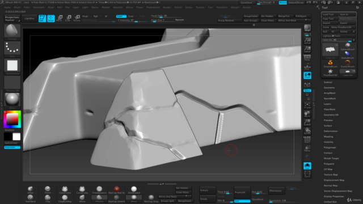Click the QuickSave button

coord(246,2)
